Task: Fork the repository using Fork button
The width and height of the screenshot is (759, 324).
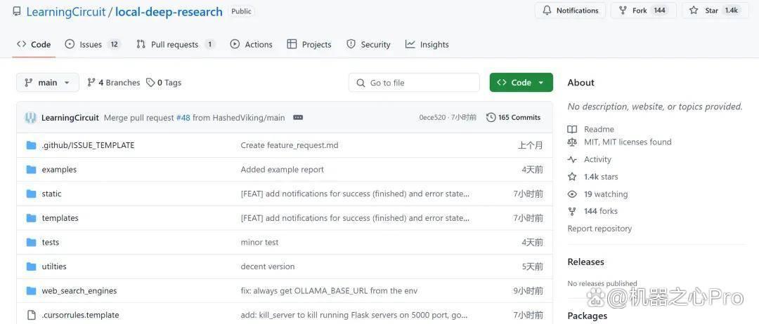Action: point(643,11)
